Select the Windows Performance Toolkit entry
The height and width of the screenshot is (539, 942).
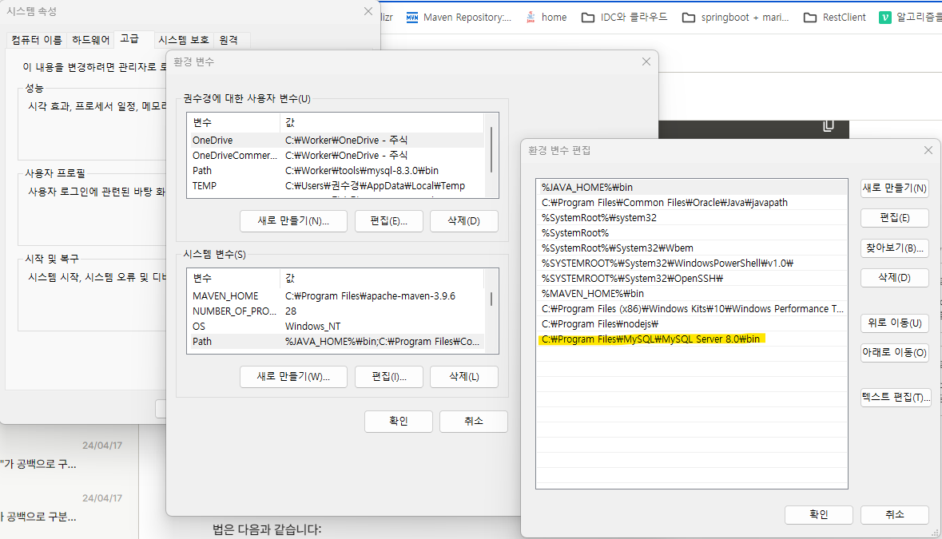point(692,308)
